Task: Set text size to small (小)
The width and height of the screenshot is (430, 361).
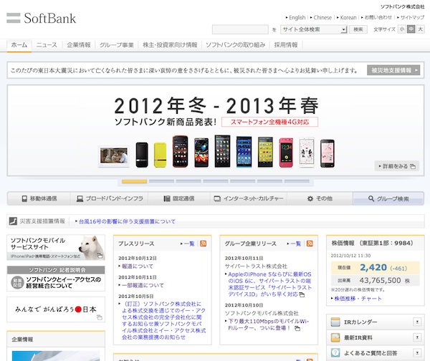Action: (x=402, y=29)
